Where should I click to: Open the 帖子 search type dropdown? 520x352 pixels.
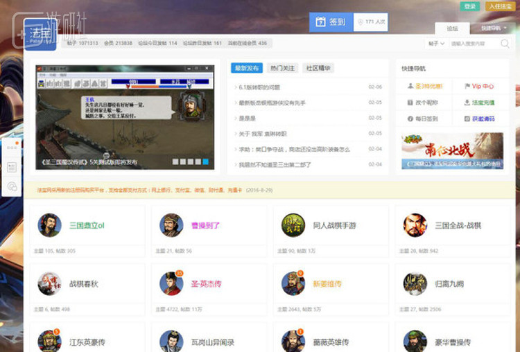(436, 44)
